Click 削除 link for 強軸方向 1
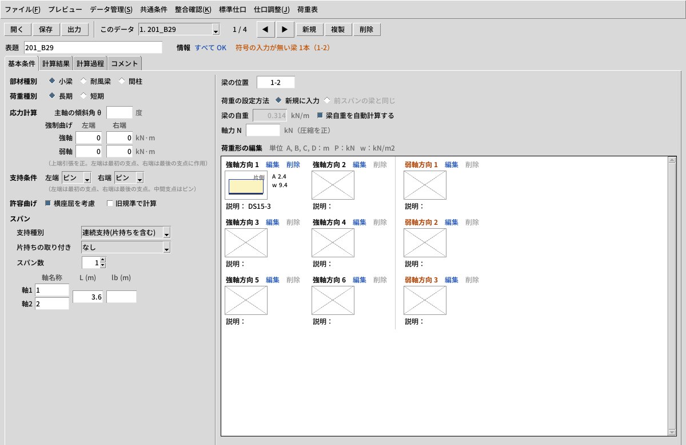 click(x=293, y=164)
